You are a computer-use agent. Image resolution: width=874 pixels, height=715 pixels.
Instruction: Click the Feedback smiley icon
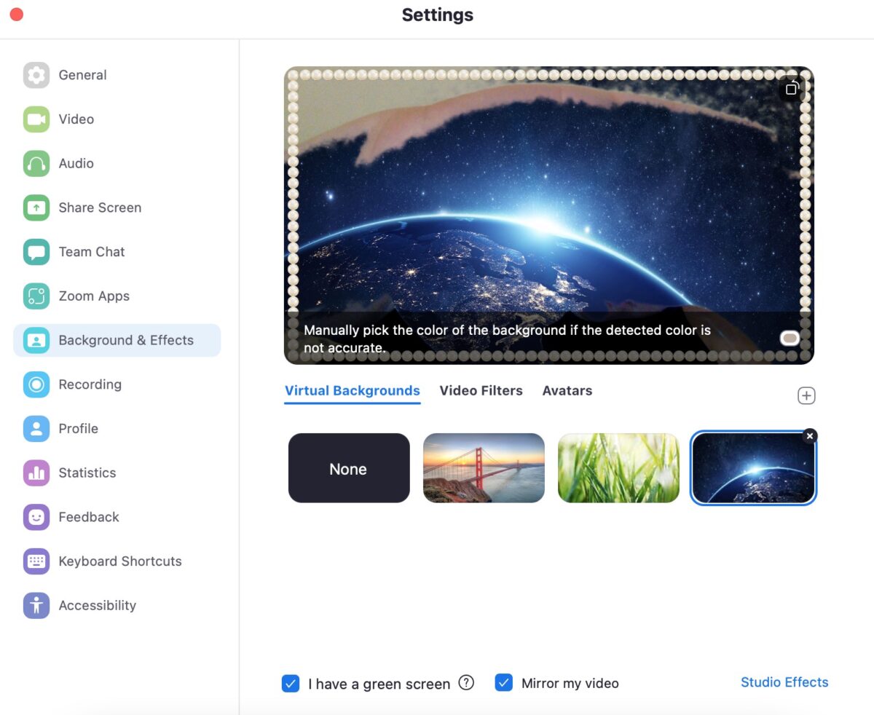tap(36, 517)
